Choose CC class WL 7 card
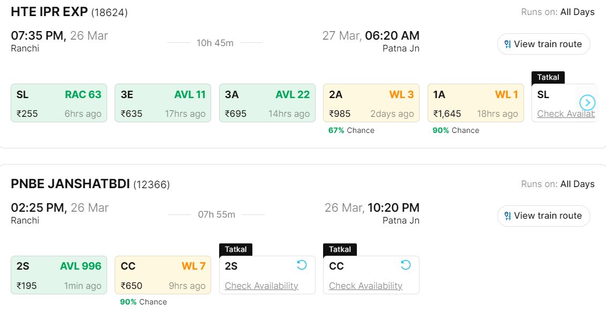The height and width of the screenshot is (312, 606). pyautogui.click(x=163, y=275)
